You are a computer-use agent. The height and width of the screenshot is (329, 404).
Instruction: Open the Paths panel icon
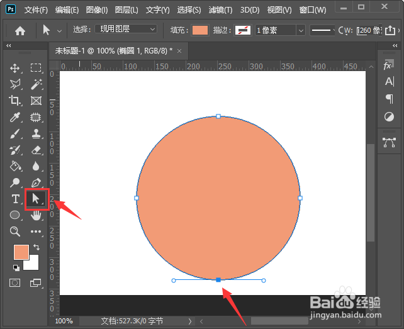point(389,142)
